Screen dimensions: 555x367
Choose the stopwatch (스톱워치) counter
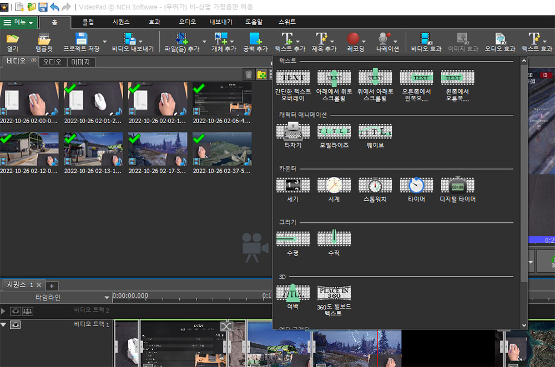click(x=375, y=189)
